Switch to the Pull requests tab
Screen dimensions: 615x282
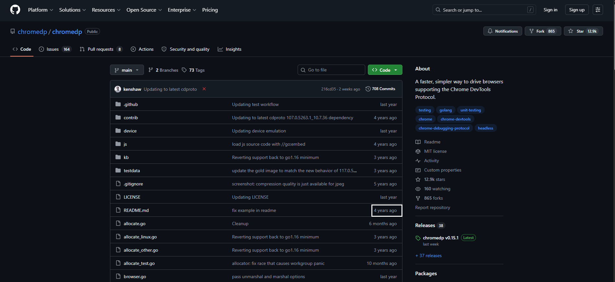[101, 49]
